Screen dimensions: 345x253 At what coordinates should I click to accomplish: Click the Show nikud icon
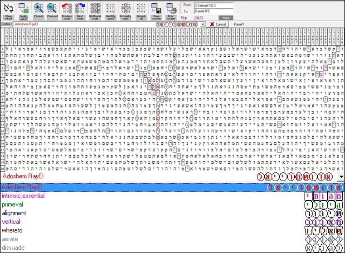pos(9,11)
